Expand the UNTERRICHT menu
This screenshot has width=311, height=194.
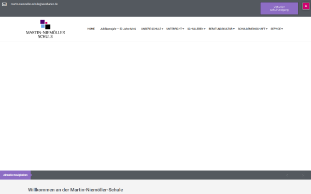coord(175,29)
